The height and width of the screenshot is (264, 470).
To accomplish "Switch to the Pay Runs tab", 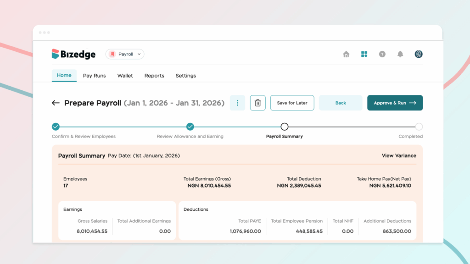I will coord(94,76).
